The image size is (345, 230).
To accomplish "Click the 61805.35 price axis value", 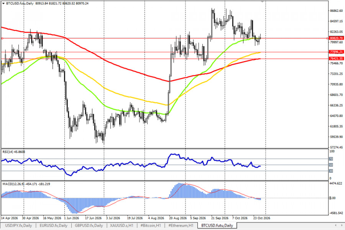I will (x=337, y=127).
